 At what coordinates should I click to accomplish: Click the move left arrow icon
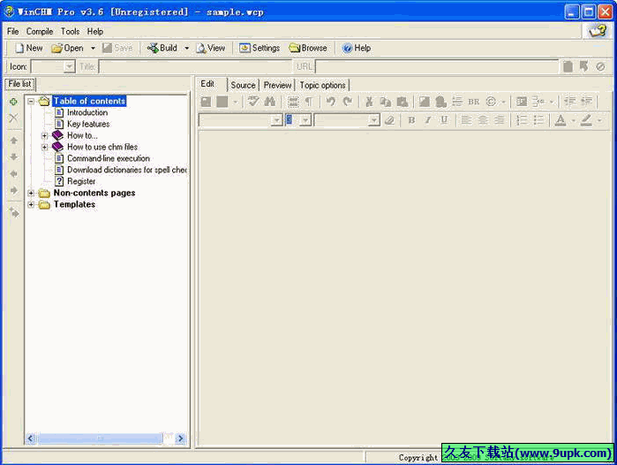point(14,174)
